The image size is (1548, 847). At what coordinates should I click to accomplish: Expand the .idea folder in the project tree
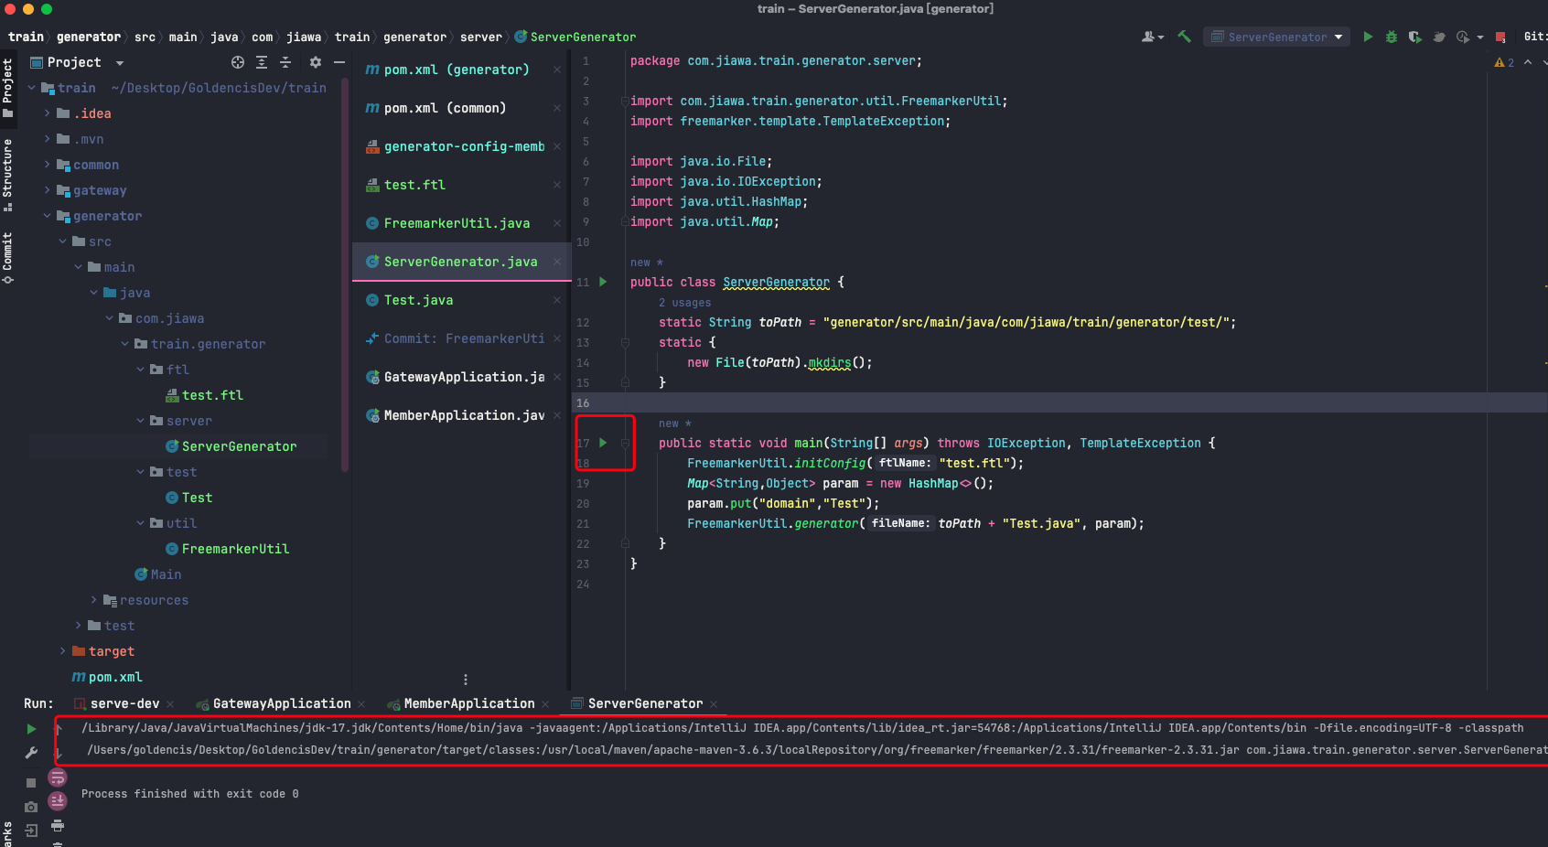point(48,113)
